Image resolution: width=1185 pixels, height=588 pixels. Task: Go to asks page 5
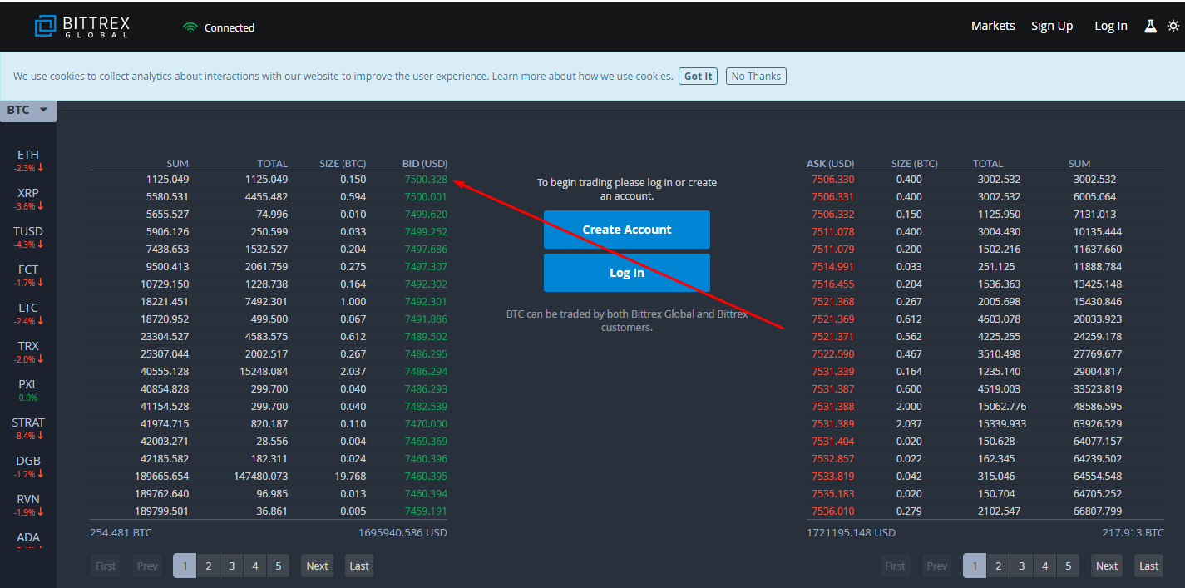pyautogui.click(x=1068, y=566)
